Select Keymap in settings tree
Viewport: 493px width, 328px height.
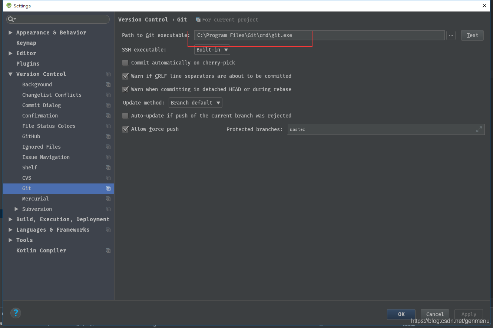(x=26, y=43)
